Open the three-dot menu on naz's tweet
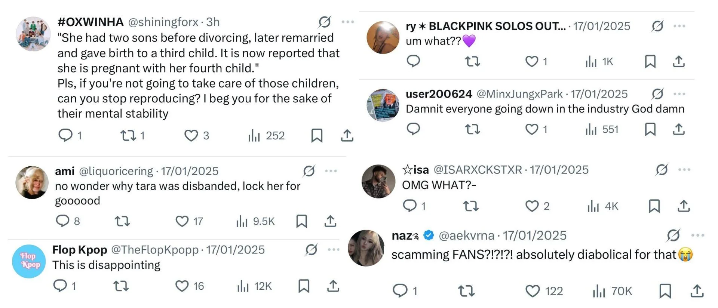Viewport: 718px width, 308px height. [698, 235]
